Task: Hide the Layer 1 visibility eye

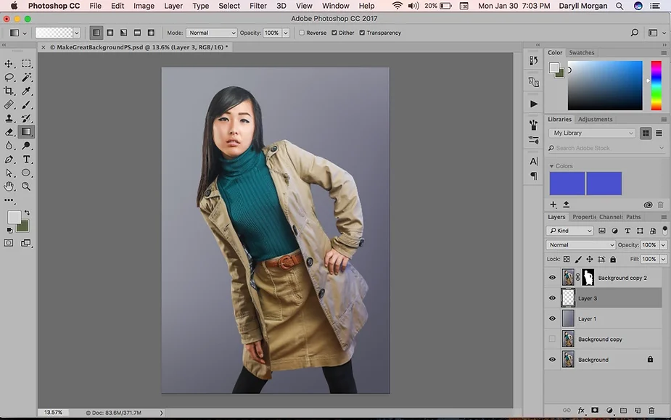Action: click(x=552, y=318)
